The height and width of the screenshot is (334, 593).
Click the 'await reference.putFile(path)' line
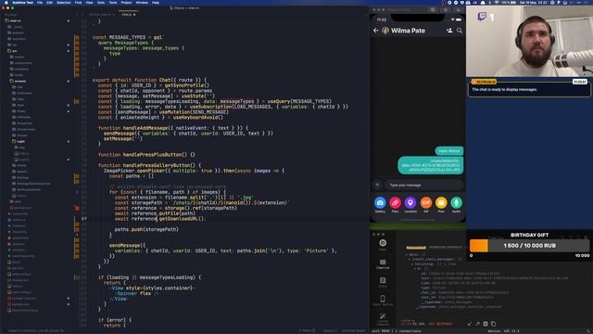click(x=155, y=213)
